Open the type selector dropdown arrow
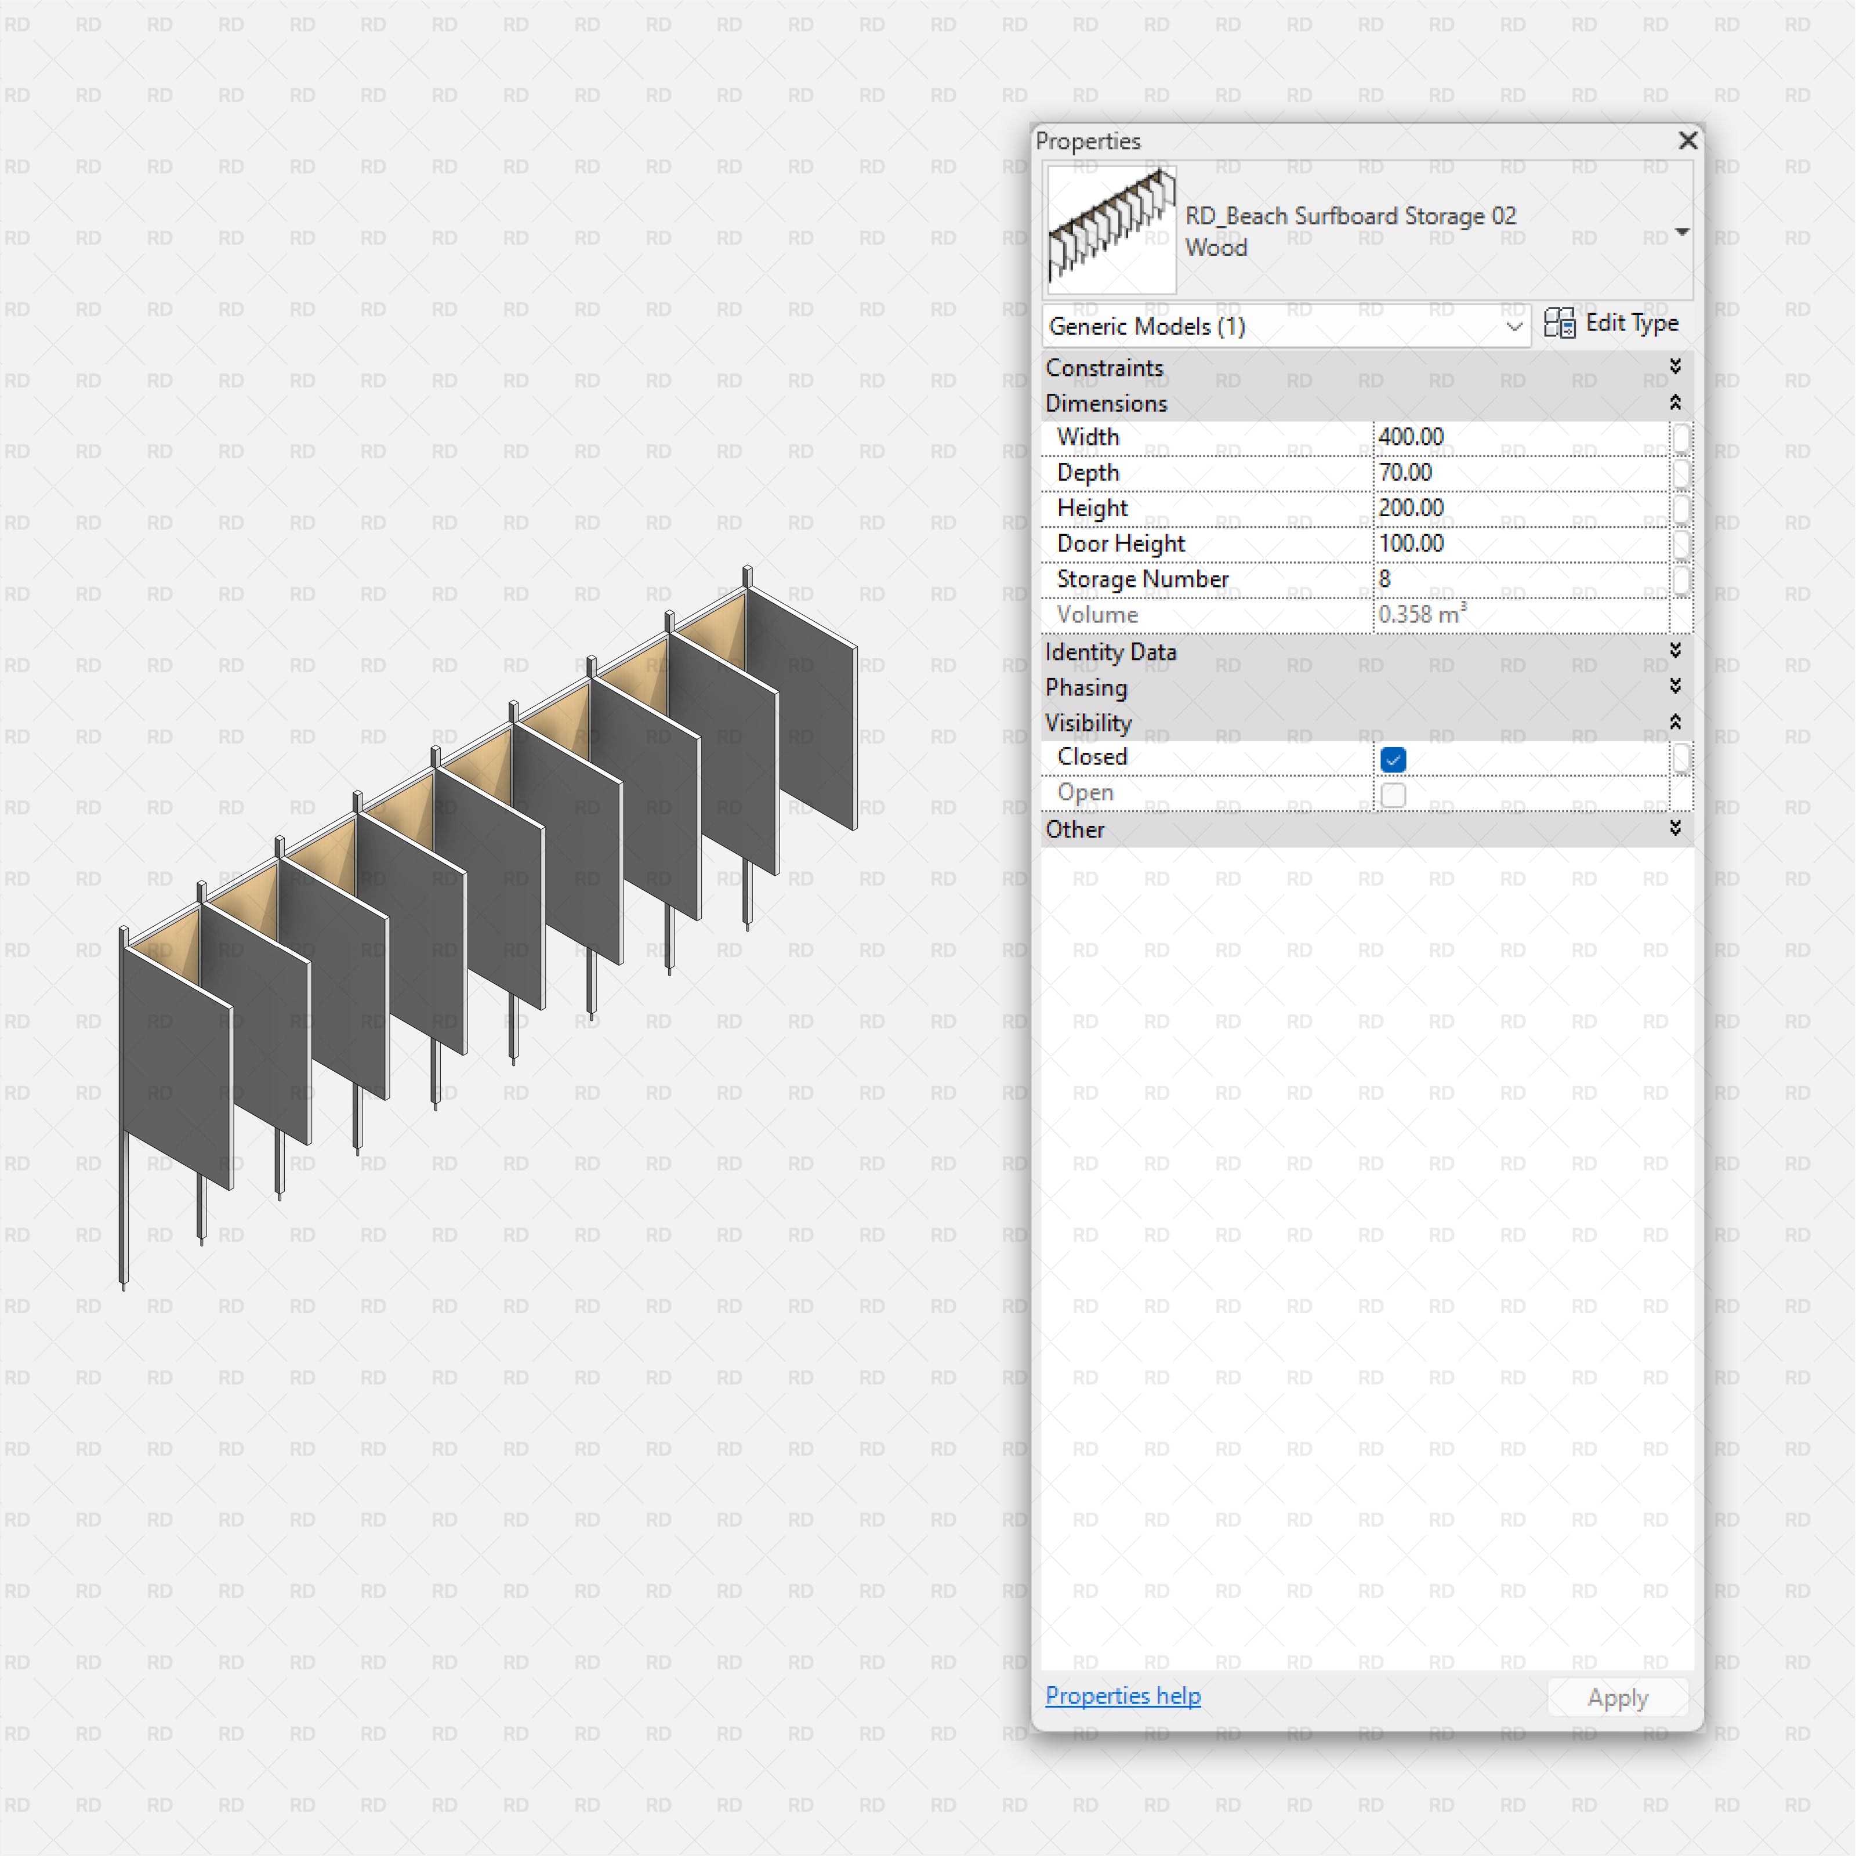Image resolution: width=1856 pixels, height=1856 pixels. (x=1682, y=231)
